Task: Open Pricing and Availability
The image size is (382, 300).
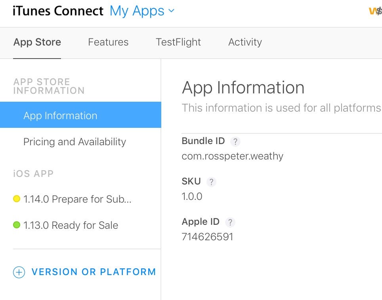Action: coord(74,142)
